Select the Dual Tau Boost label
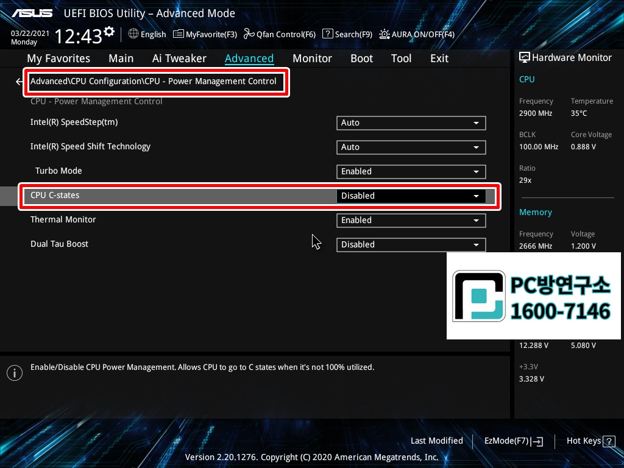This screenshot has width=624, height=468. (59, 244)
